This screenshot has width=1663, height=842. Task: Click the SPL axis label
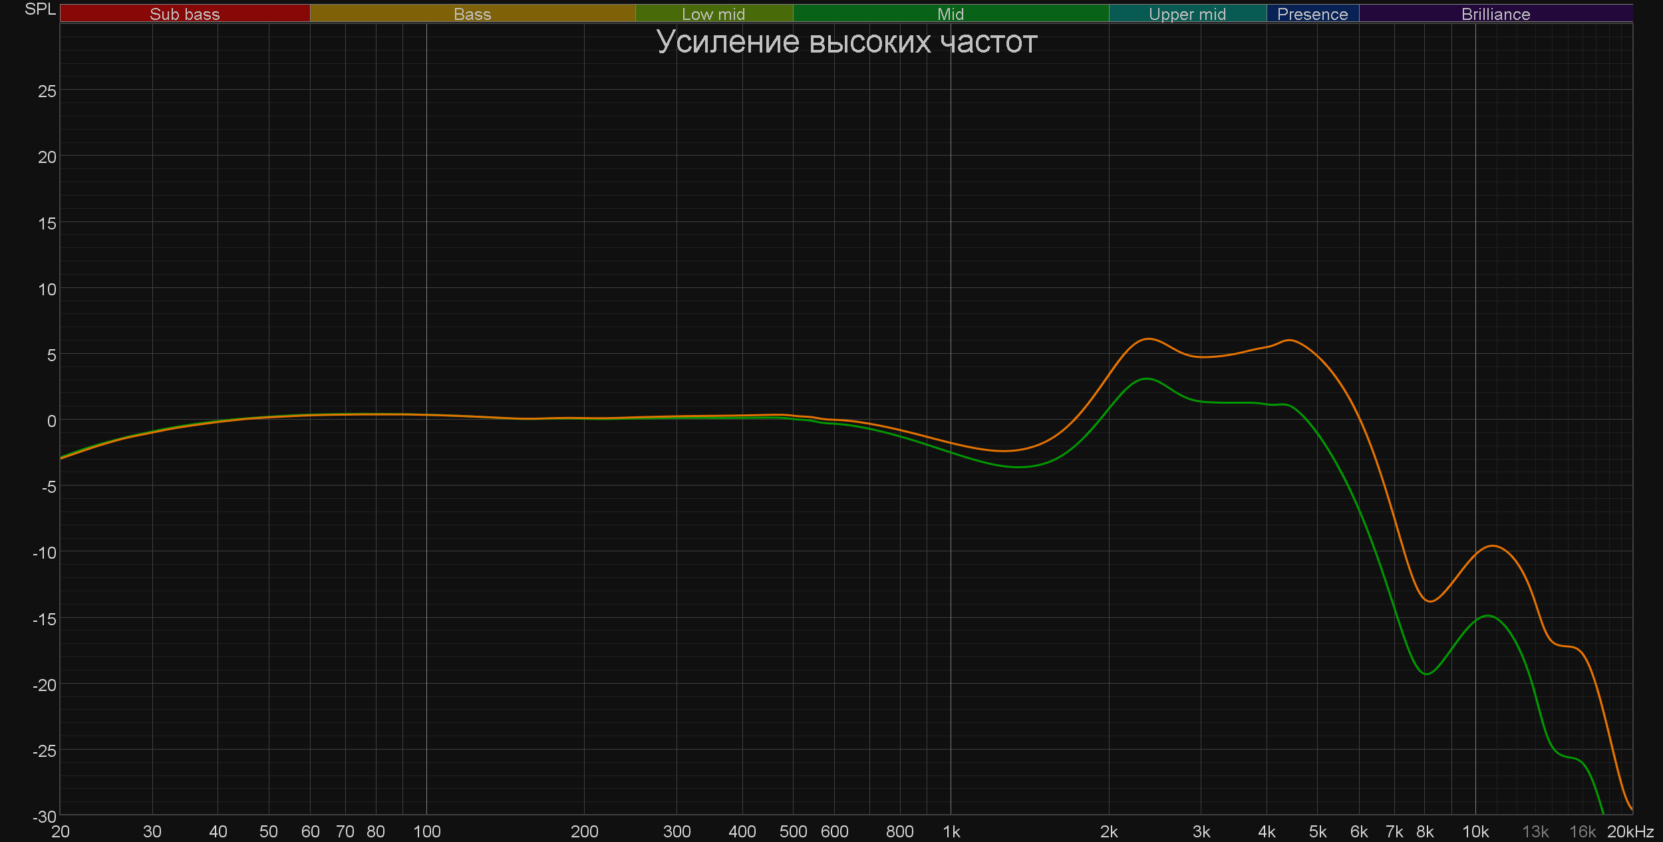[x=40, y=9]
